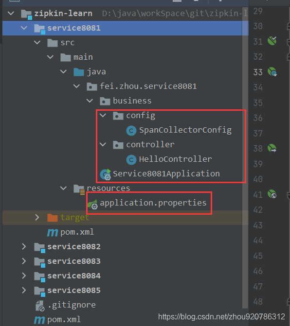Click the Maven icon of root pom.xml
This screenshot has width=290, height=326.
(39, 320)
